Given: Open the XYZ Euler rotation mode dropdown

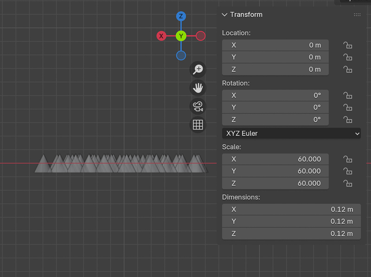Looking at the screenshot, I should click(291, 133).
